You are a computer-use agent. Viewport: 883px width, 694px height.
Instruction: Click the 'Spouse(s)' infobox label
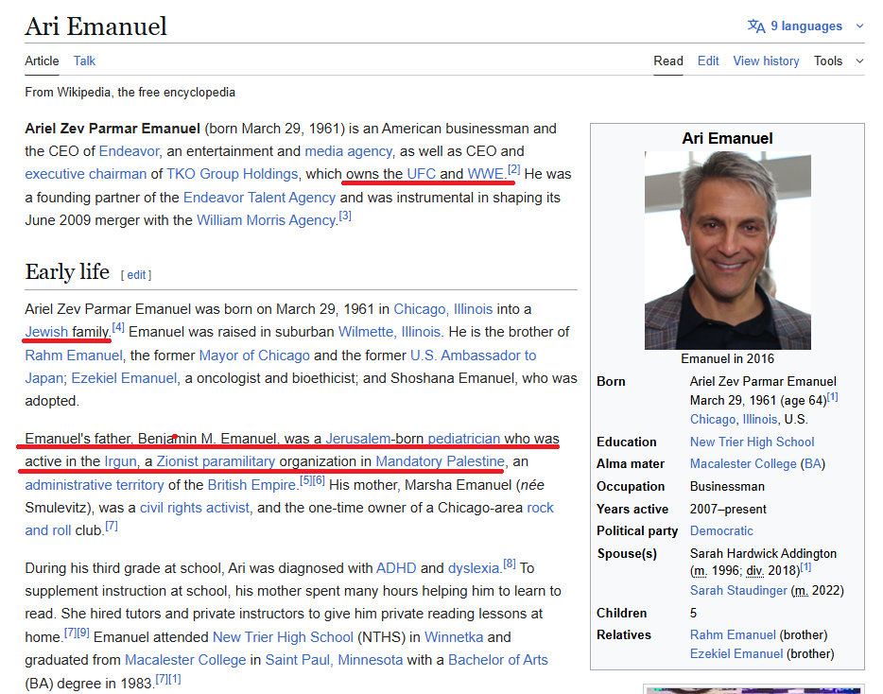627,554
